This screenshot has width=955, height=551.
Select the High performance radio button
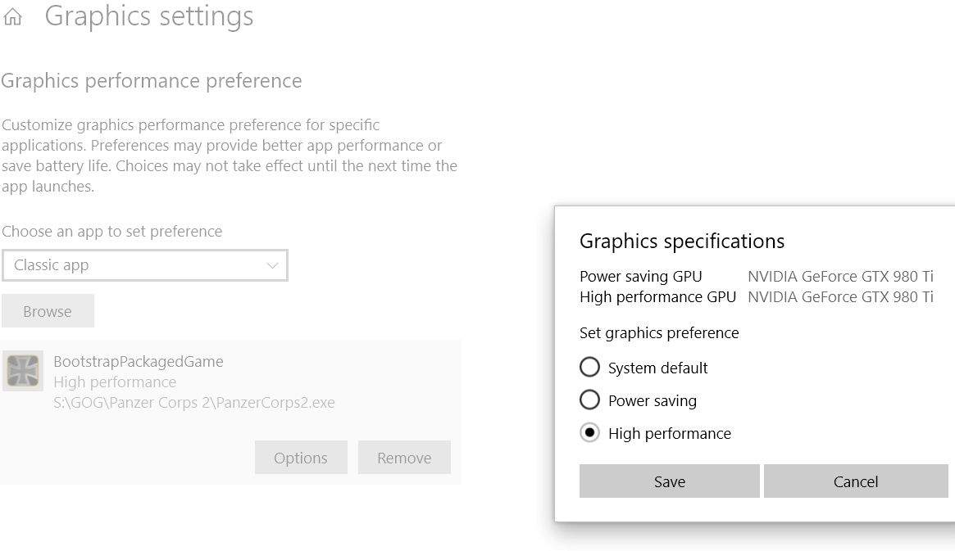point(589,432)
